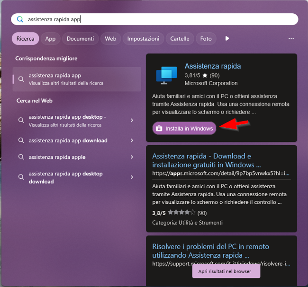Open best match 'assistenza rapida app' result
Image resolution: width=308 pixels, height=287 pixels.
[77, 79]
